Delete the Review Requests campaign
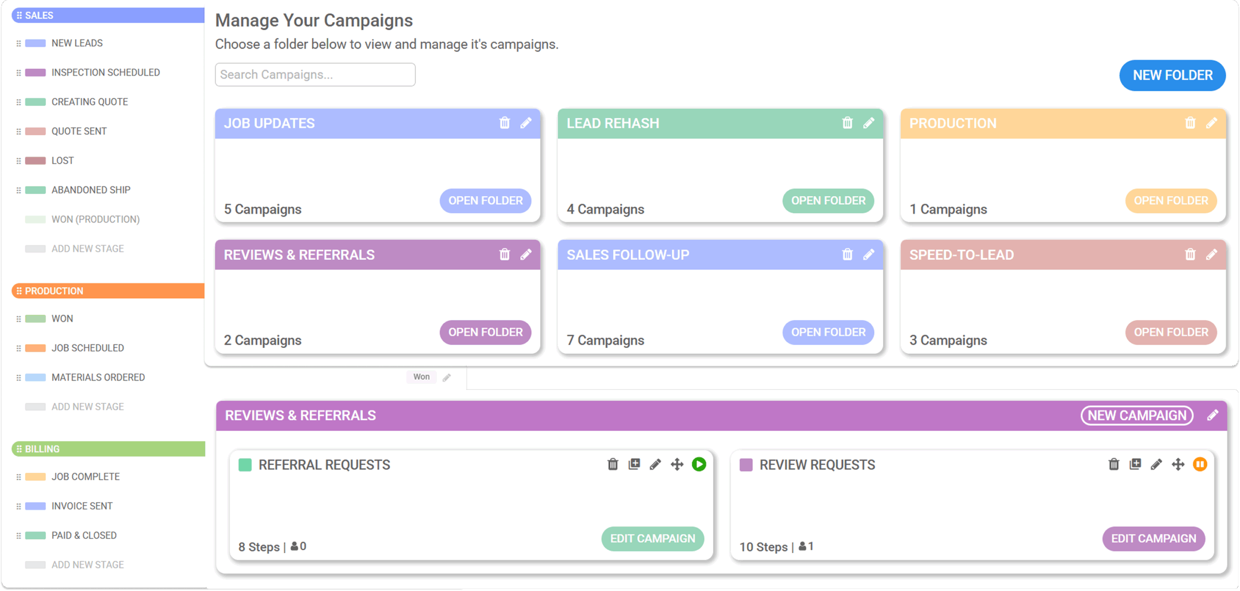This screenshot has height=591, width=1240. 1114,465
